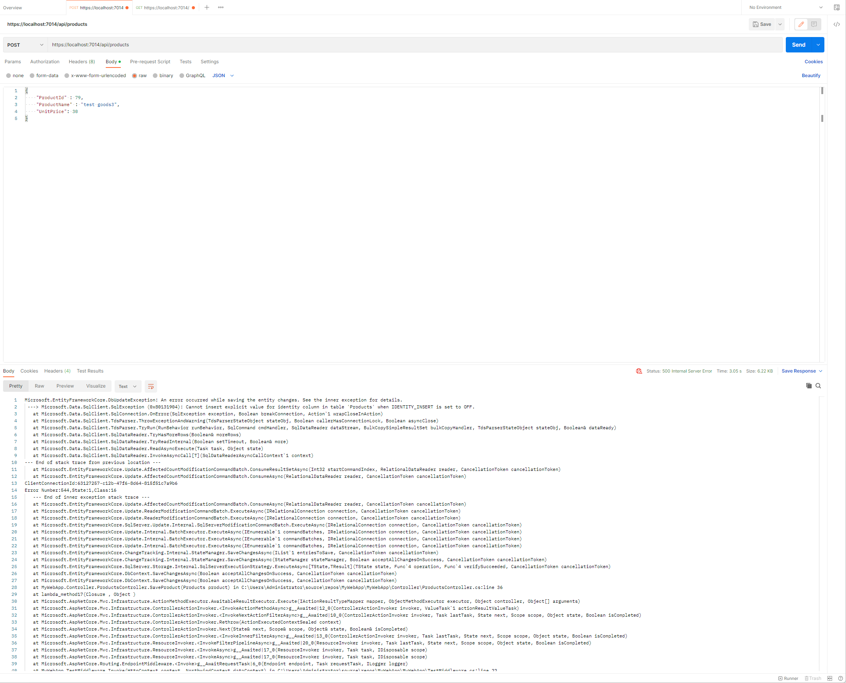This screenshot has width=846, height=683.
Task: Choose the none body type
Action: (8, 76)
